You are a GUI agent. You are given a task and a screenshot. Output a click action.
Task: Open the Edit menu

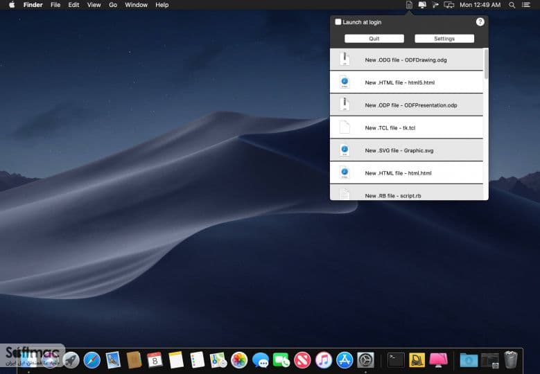tap(73, 5)
